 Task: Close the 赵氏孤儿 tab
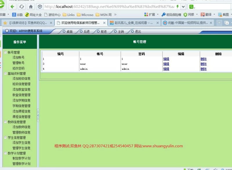tap(157, 23)
